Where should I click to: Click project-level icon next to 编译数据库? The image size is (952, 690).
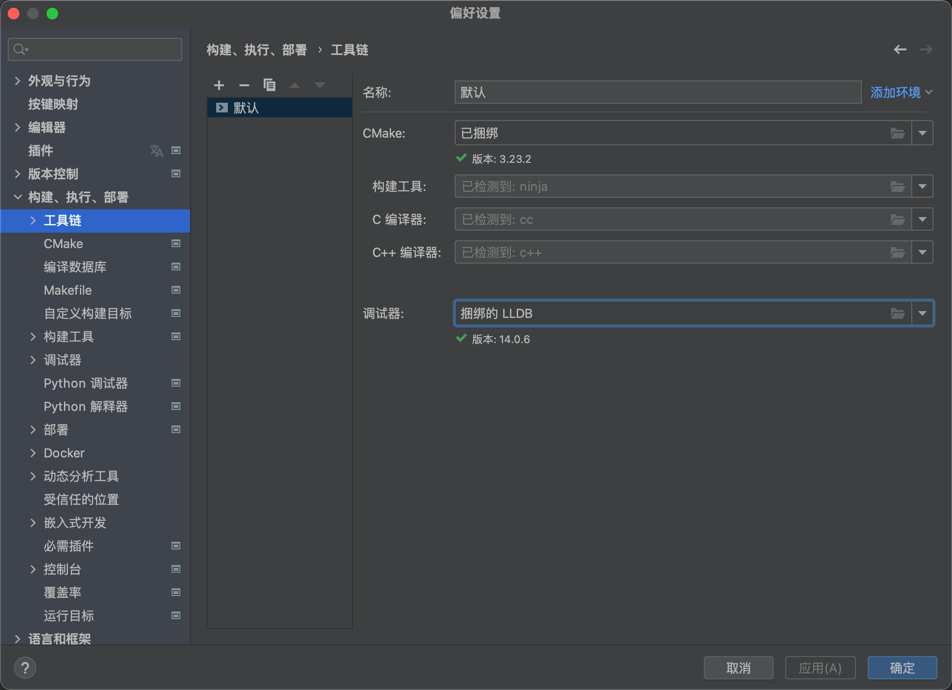pyautogui.click(x=176, y=267)
